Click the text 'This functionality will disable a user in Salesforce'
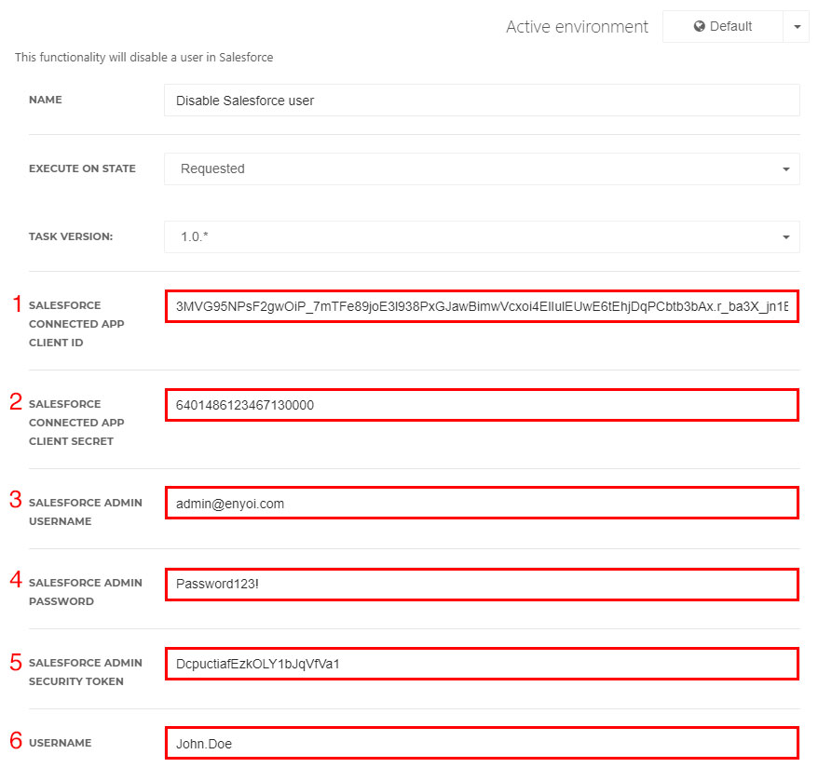This screenshot has width=818, height=781. point(144,57)
